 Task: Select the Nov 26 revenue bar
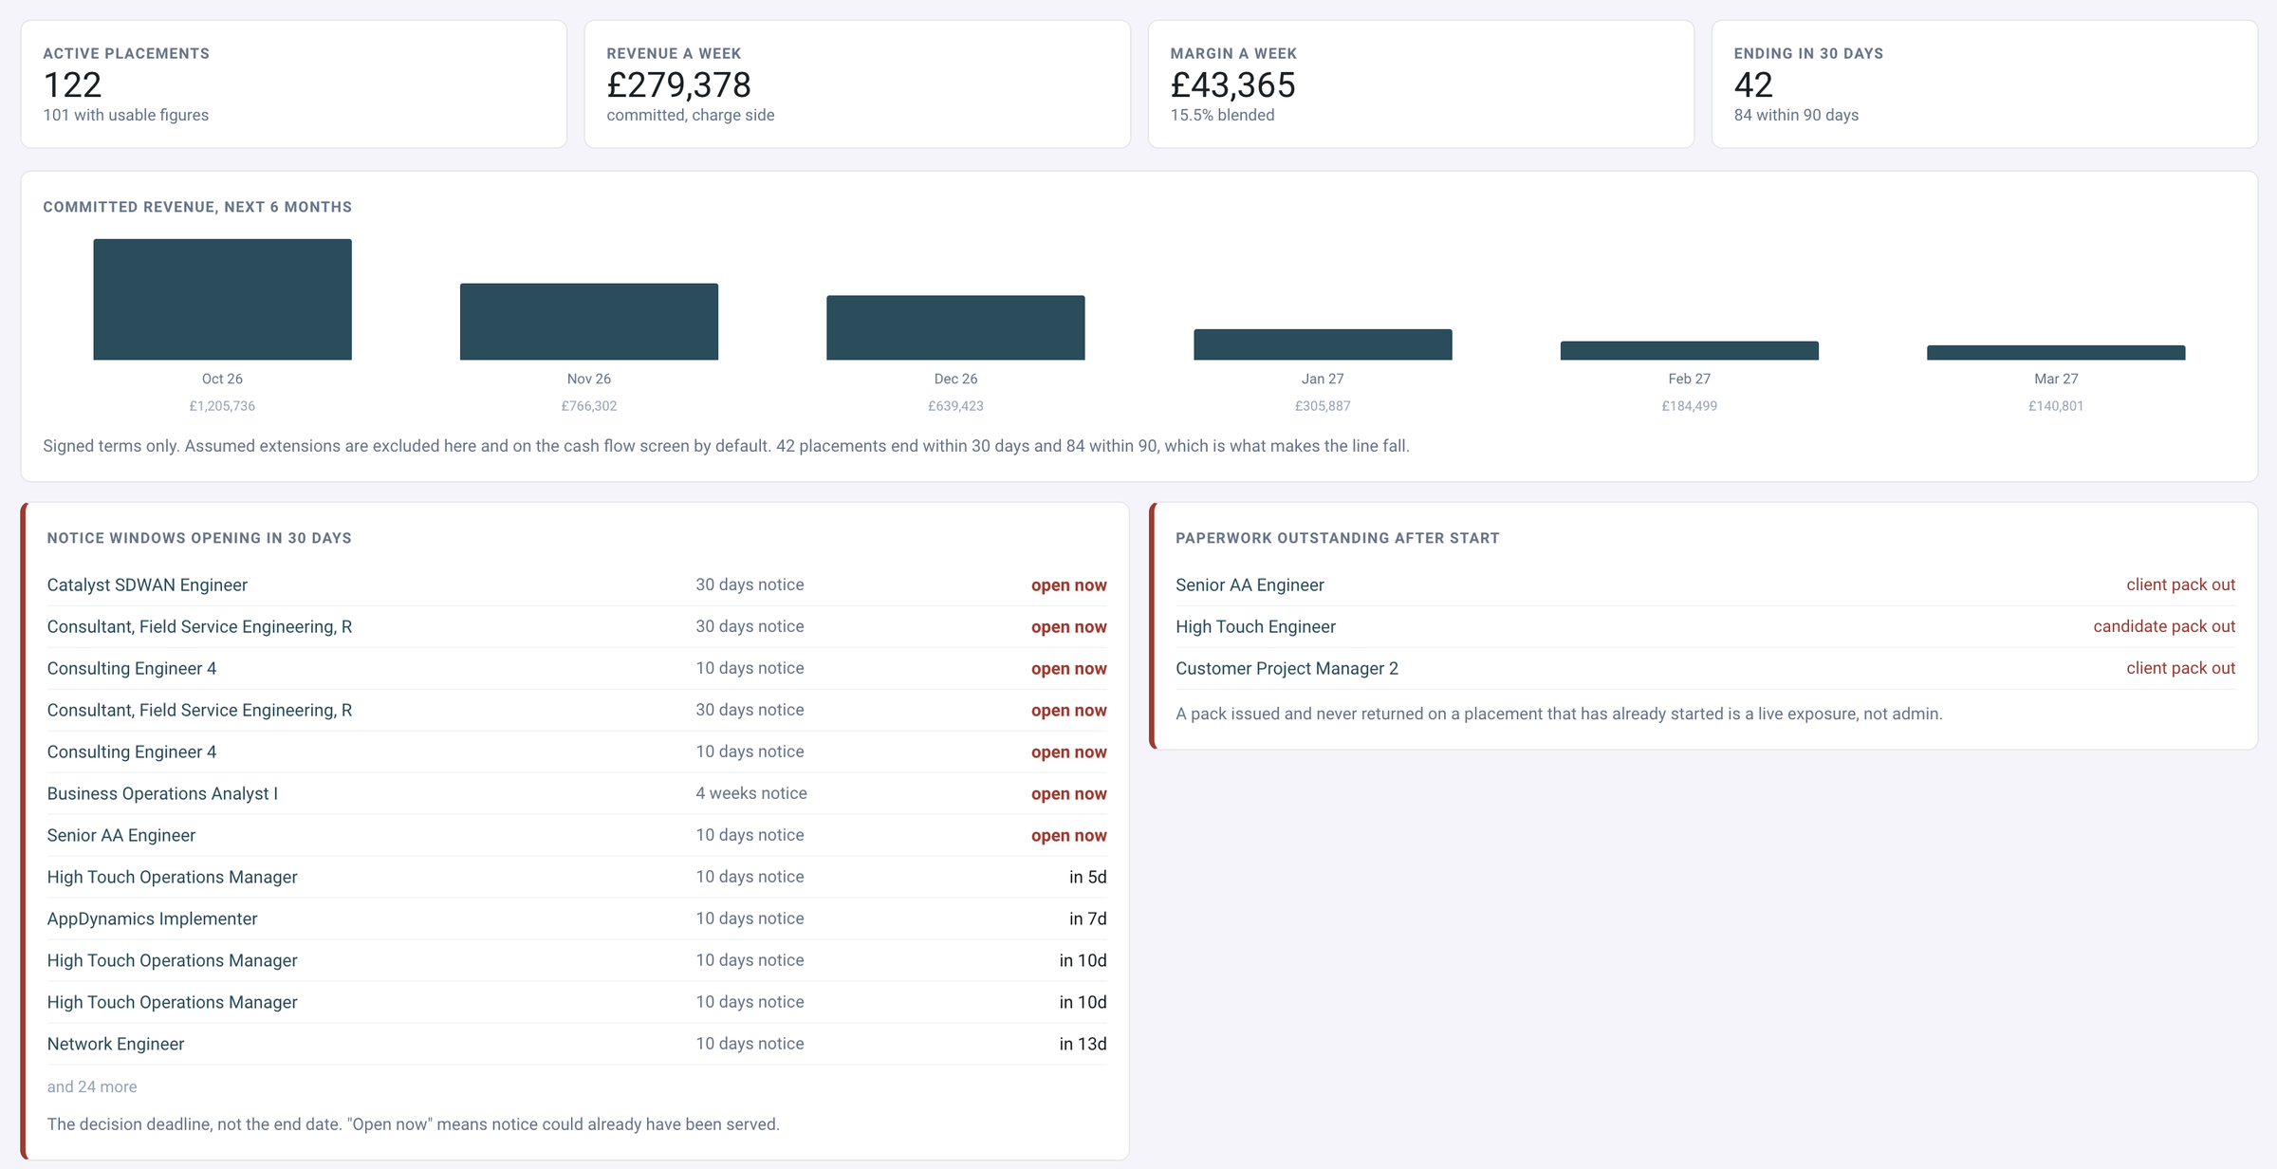[589, 322]
